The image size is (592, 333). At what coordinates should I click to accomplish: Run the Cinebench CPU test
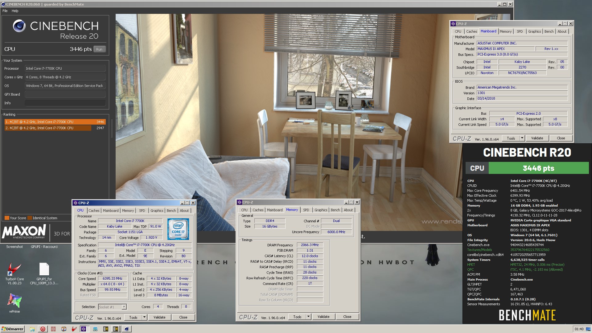(x=99, y=49)
